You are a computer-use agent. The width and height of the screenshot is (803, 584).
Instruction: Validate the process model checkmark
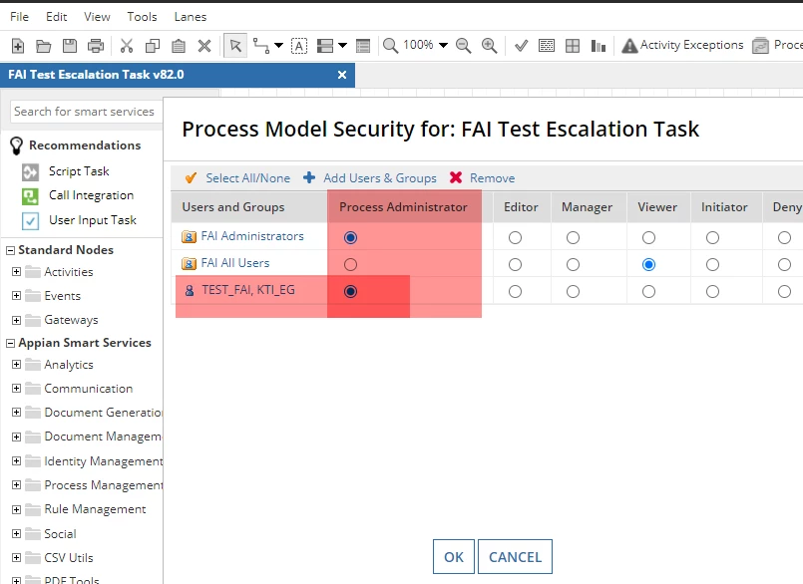pyautogui.click(x=522, y=46)
